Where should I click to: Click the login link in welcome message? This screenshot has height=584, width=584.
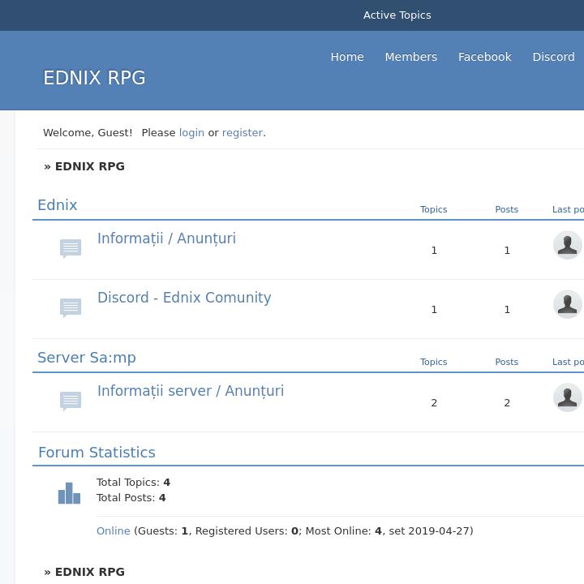[191, 132]
